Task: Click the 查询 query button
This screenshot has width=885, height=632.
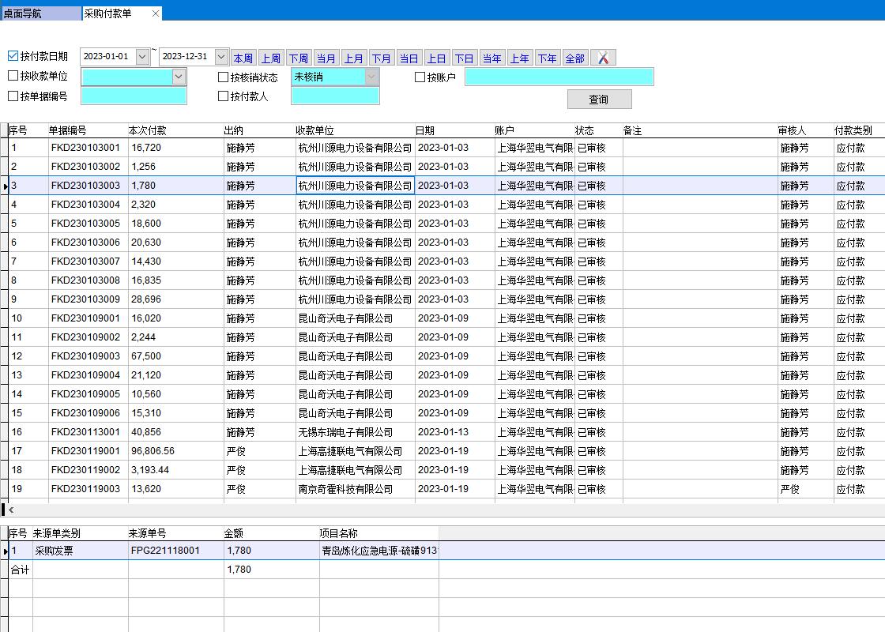Action: (x=599, y=99)
